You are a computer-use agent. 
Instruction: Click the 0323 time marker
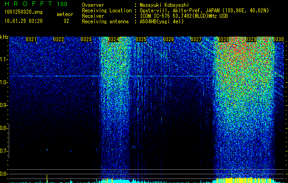pyautogui.click(x=86, y=39)
